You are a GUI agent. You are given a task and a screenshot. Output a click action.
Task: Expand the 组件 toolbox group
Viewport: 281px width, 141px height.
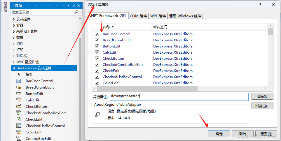coord(14,44)
